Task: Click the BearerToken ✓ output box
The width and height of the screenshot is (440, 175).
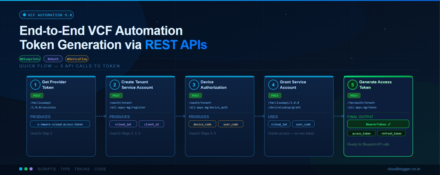Action: tap(378, 124)
